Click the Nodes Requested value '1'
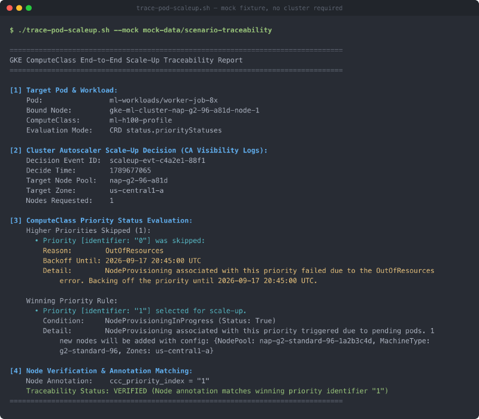Image resolution: width=479 pixels, height=419 pixels. (111, 201)
